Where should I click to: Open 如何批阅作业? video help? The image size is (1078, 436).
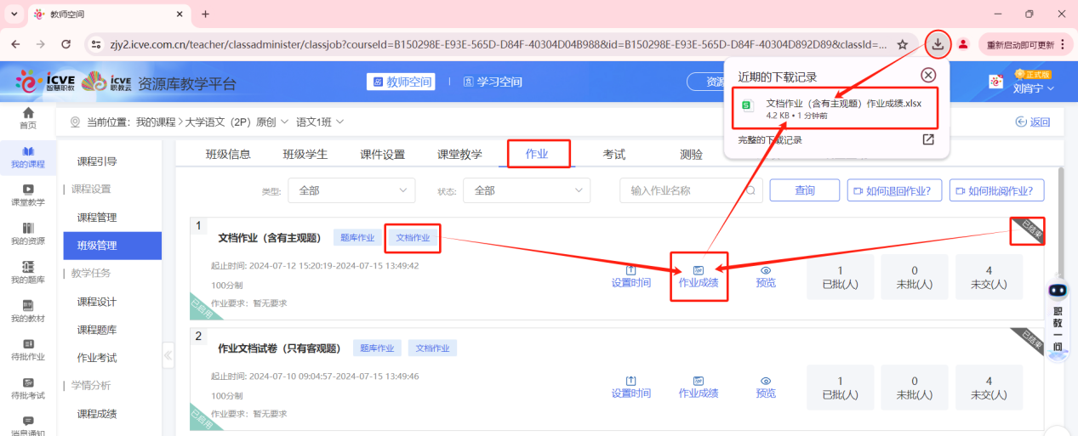(997, 190)
